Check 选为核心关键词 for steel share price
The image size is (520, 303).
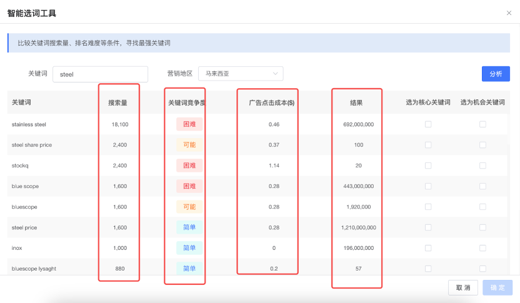[x=428, y=145]
